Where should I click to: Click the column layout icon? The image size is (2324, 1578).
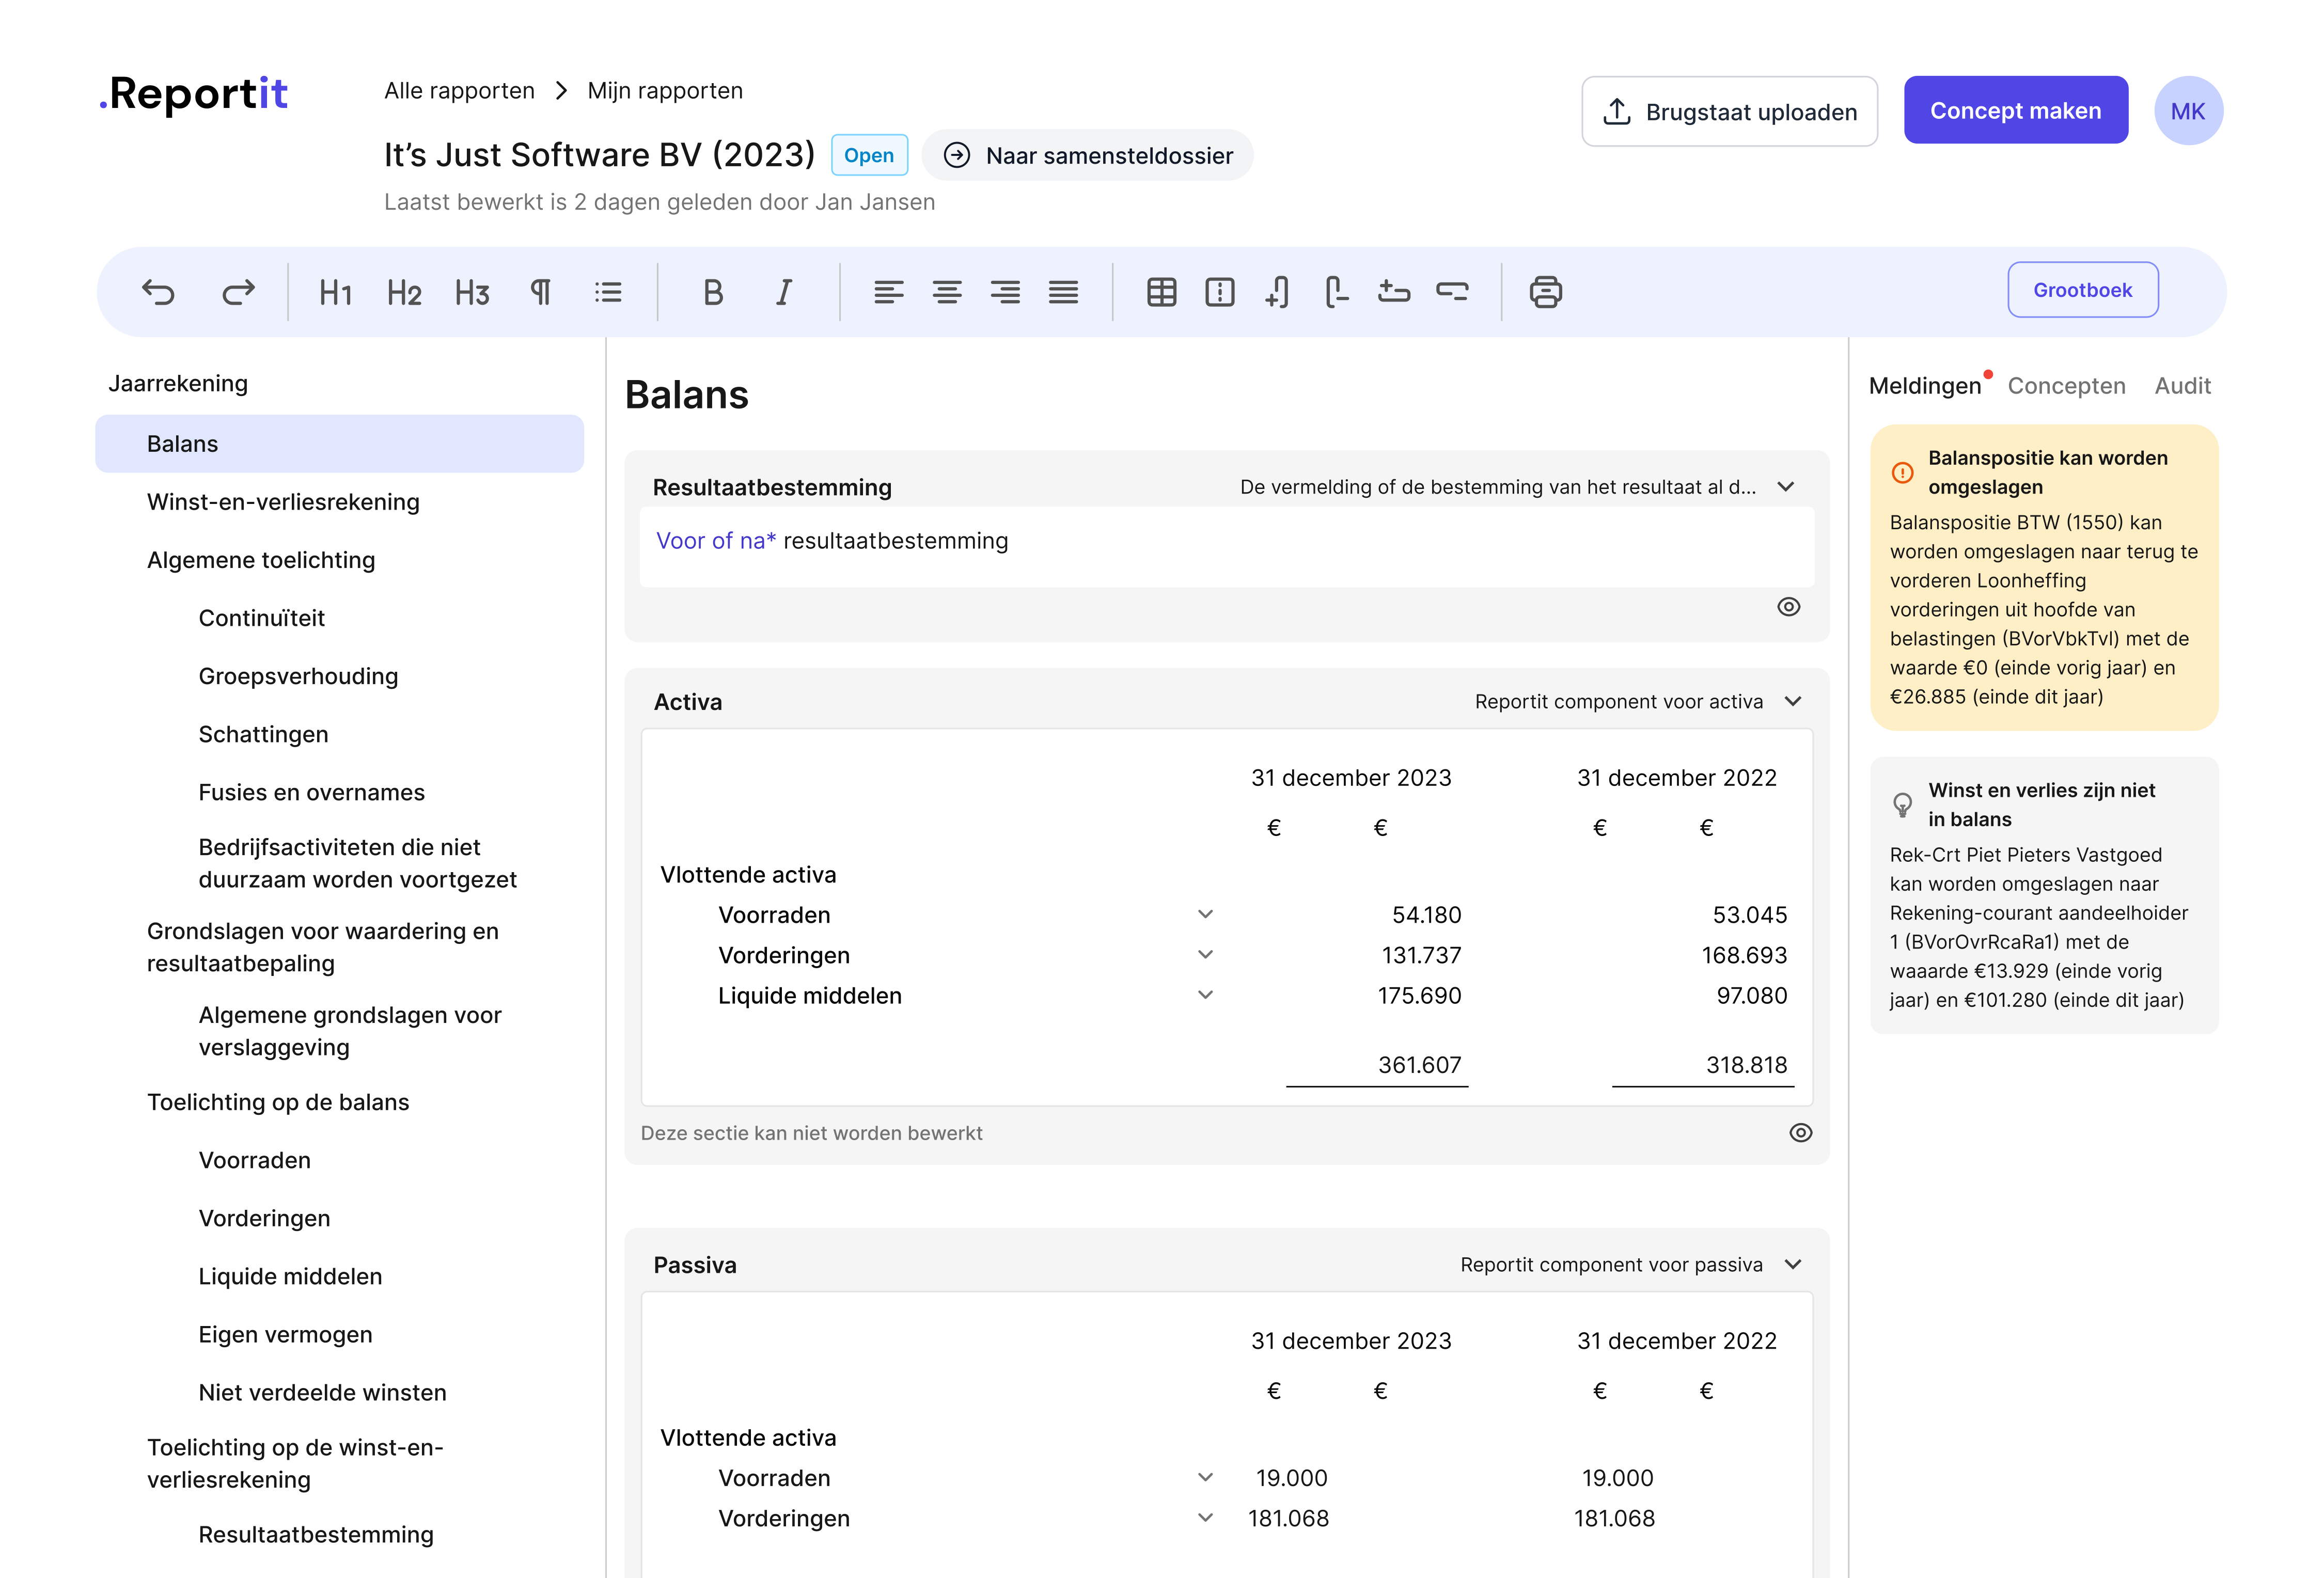tap(1220, 292)
